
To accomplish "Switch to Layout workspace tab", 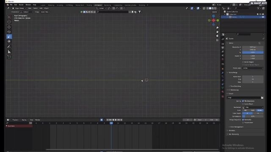I will [x=43, y=5].
